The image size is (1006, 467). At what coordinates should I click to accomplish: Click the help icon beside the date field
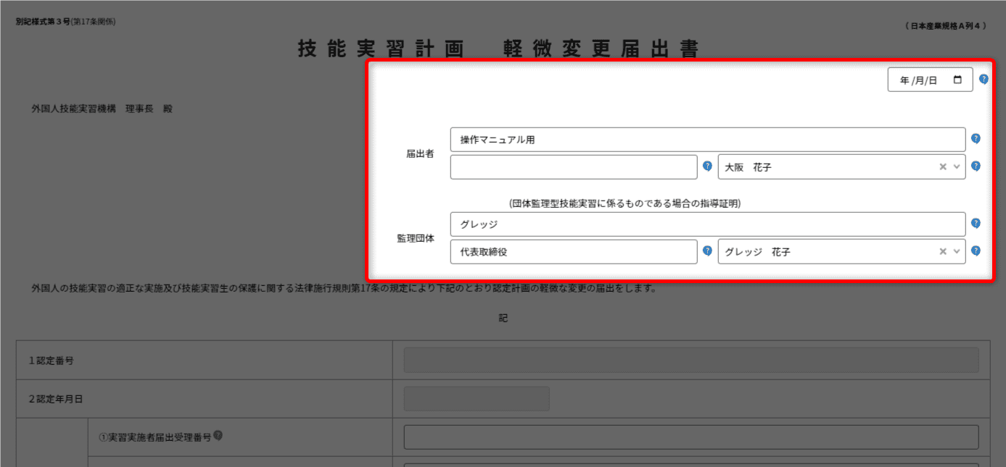(984, 79)
